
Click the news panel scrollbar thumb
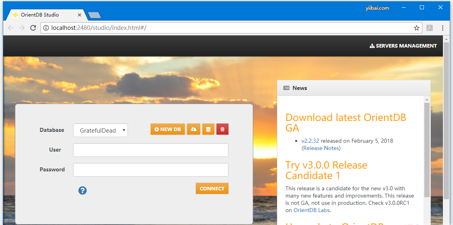pos(427,150)
